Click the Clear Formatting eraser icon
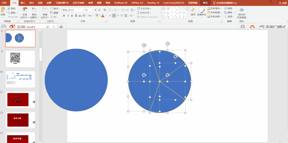Image resolution: width=288 pixels, height=143 pixels. click(105, 10)
